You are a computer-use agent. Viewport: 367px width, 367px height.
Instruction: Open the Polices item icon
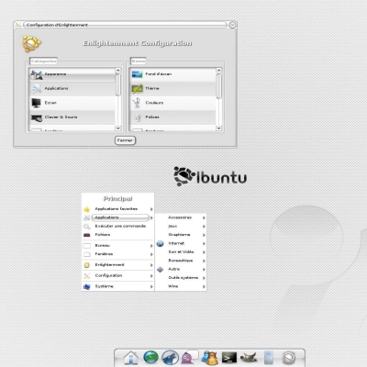(x=138, y=117)
